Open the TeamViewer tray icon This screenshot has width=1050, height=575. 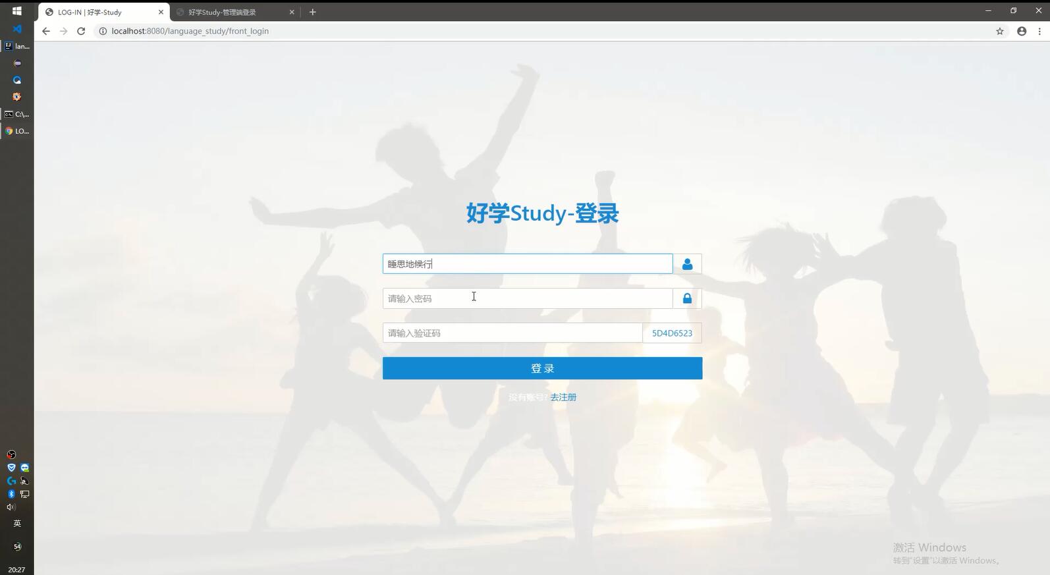(24, 468)
